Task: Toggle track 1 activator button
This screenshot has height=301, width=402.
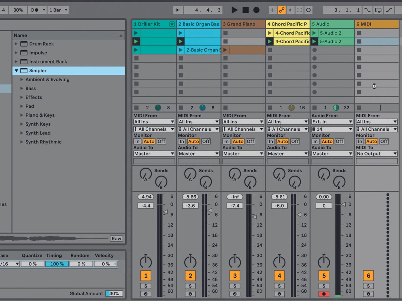Action: tap(146, 276)
